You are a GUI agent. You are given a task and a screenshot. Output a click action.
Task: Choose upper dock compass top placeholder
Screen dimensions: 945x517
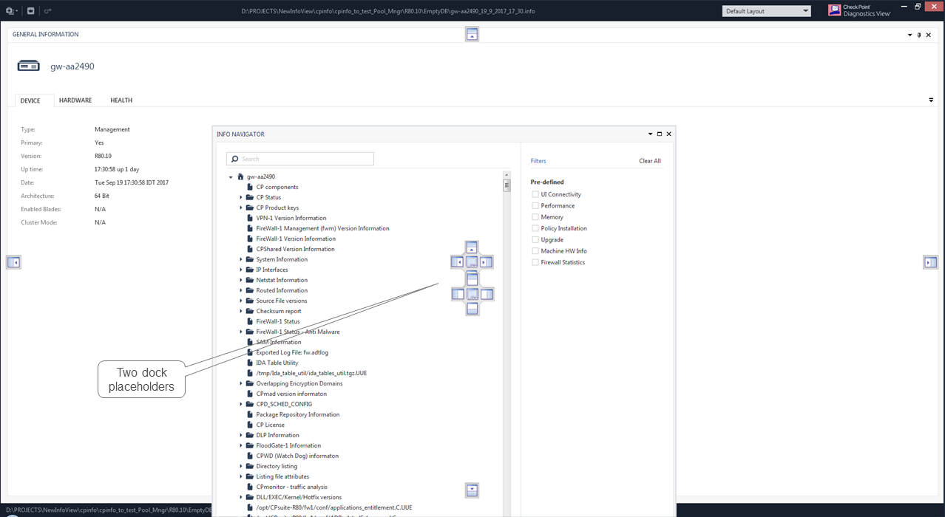pos(472,247)
